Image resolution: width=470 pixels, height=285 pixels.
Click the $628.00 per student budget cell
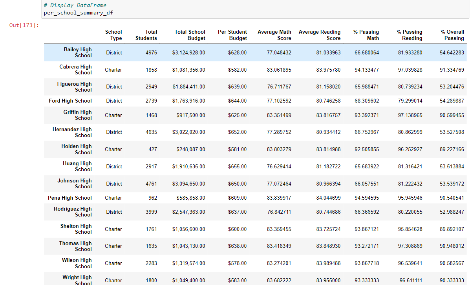tap(238, 52)
